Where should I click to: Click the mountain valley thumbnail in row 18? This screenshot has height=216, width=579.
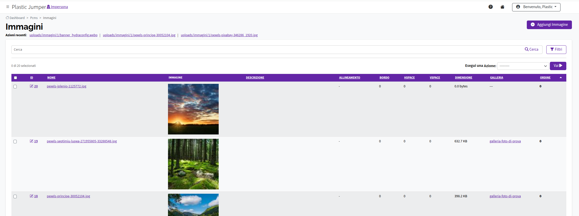(193, 205)
